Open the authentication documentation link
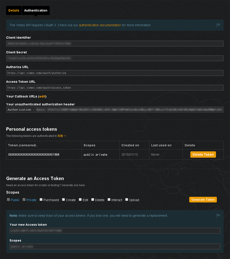Image resolution: width=230 pixels, height=259 pixels. (x=100, y=25)
